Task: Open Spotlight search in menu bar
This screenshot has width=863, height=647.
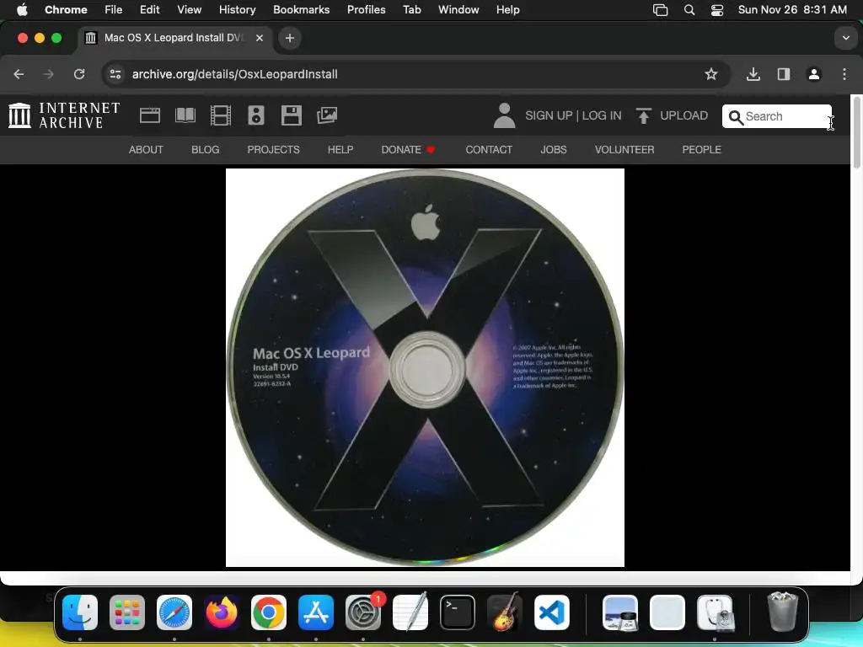Action: (689, 10)
